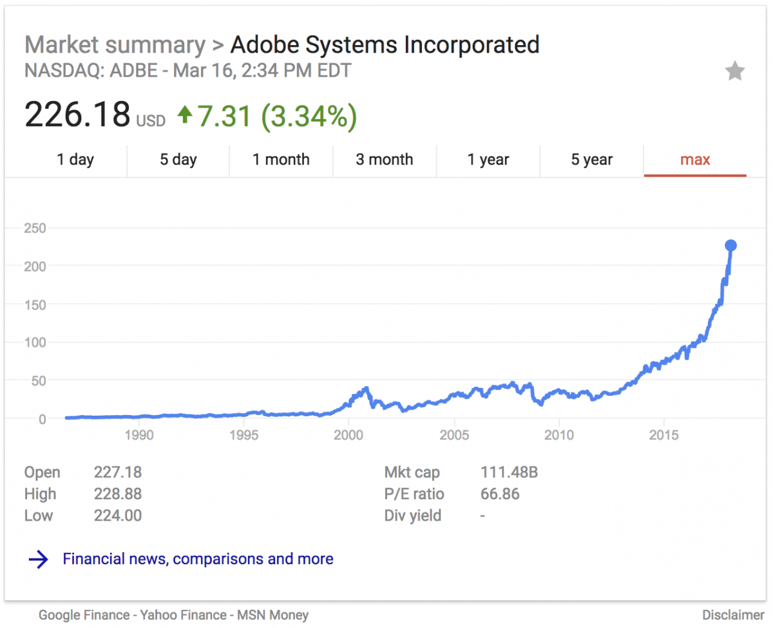This screenshot has width=773, height=628.
Task: Click the 2010 mark on the chart timeline
Action: 559,436
